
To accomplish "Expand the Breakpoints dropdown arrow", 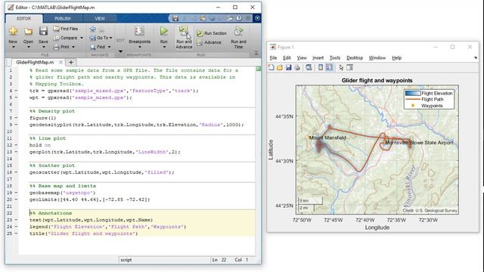I will [x=139, y=47].
